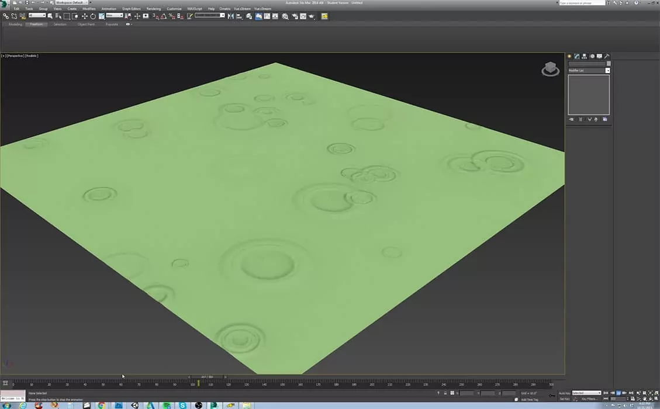Switch to the Modify panel tab
Viewport: 660px width, 409px height.
[576, 56]
